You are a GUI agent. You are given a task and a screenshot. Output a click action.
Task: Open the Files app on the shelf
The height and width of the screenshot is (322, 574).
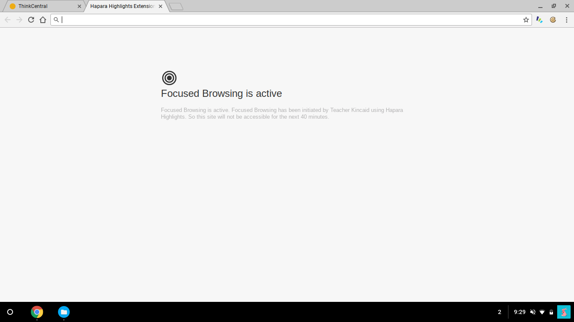click(x=64, y=312)
